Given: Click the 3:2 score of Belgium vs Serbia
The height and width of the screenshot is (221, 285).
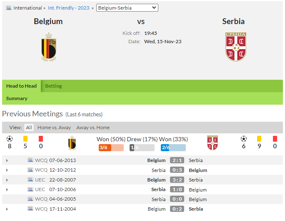Looking at the screenshot, I should pyautogui.click(x=177, y=180).
